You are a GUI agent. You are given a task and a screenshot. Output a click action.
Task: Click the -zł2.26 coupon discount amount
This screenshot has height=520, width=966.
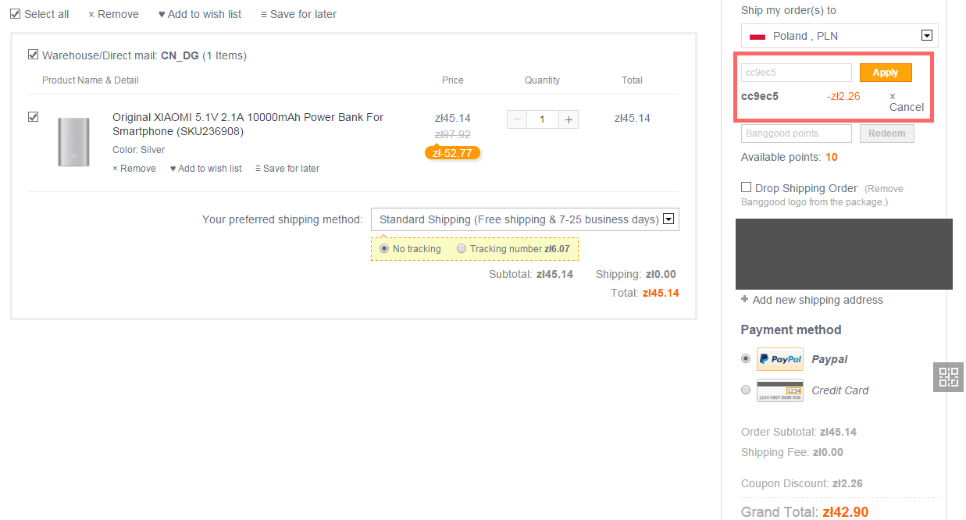[843, 97]
